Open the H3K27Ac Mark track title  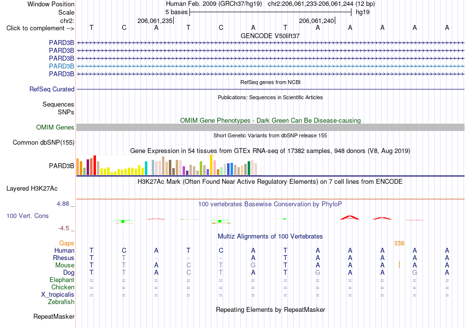coord(270,182)
